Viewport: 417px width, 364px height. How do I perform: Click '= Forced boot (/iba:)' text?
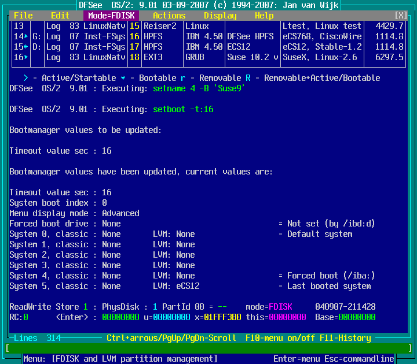327,276
